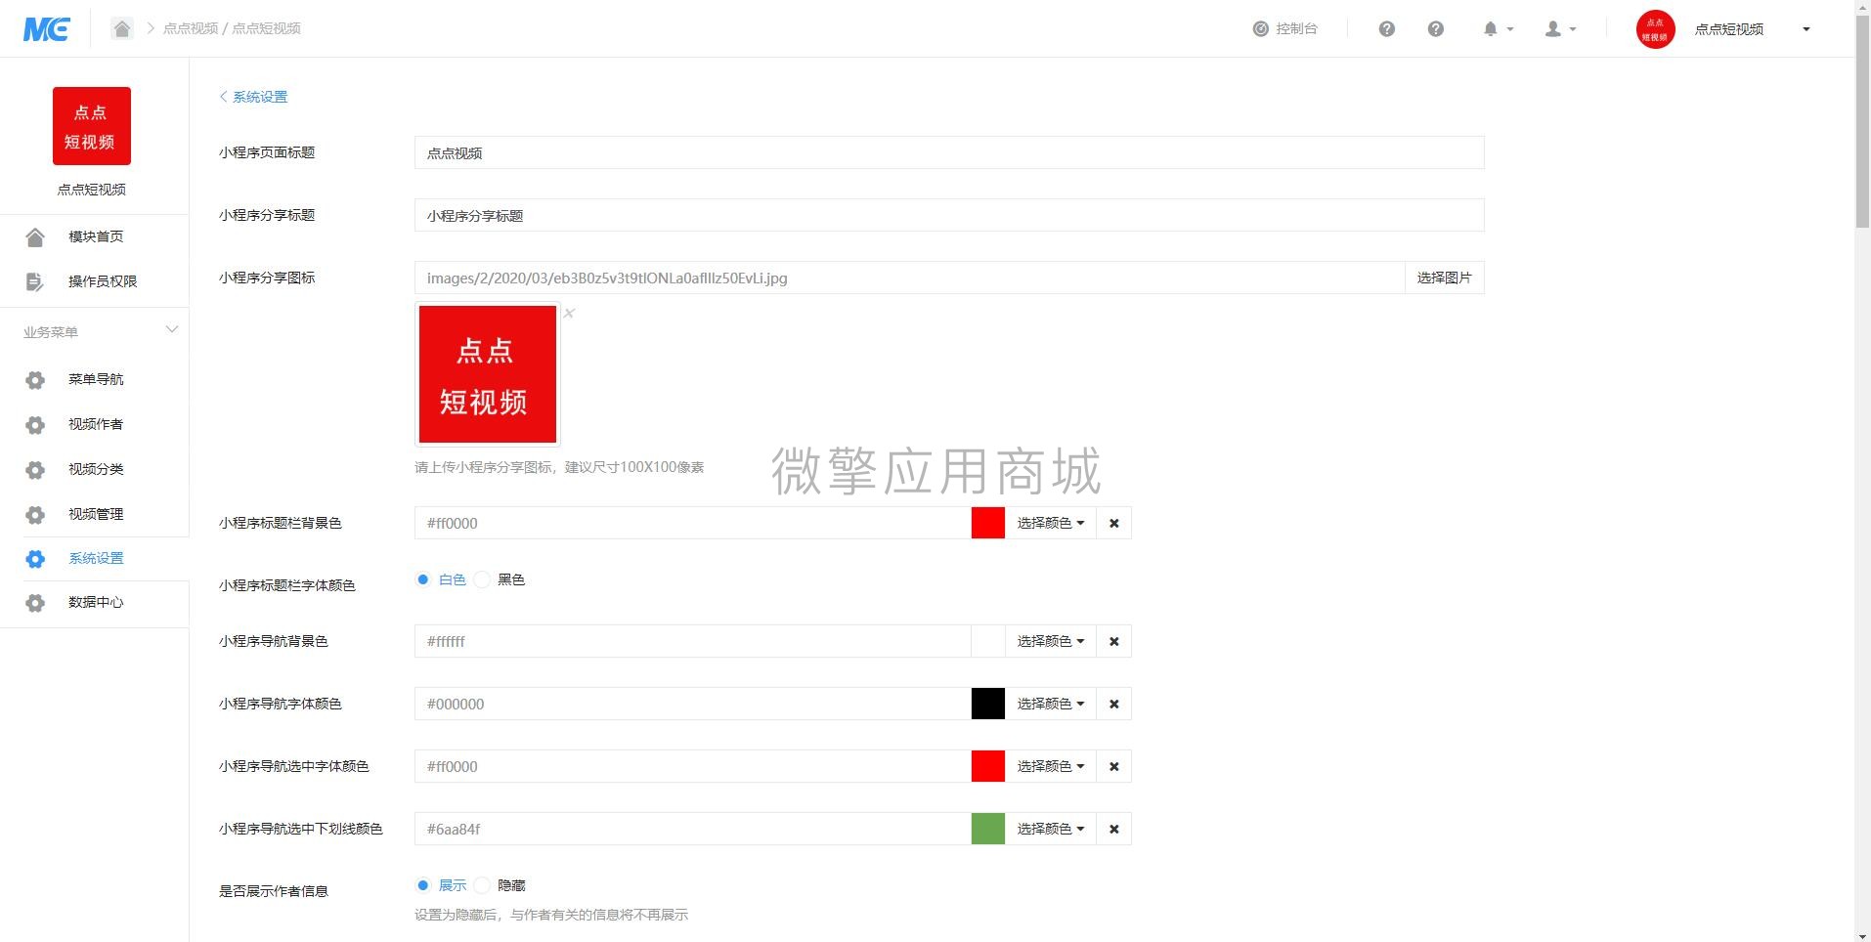Click the 点点短视频 breadcrumb link
The width and height of the screenshot is (1871, 942).
[266, 28]
